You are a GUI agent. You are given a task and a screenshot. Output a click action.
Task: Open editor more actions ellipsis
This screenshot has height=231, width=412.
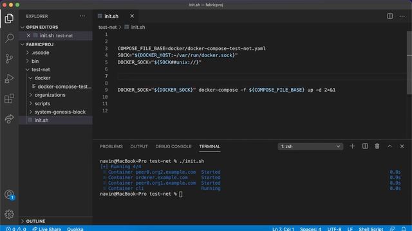(x=402, y=16)
